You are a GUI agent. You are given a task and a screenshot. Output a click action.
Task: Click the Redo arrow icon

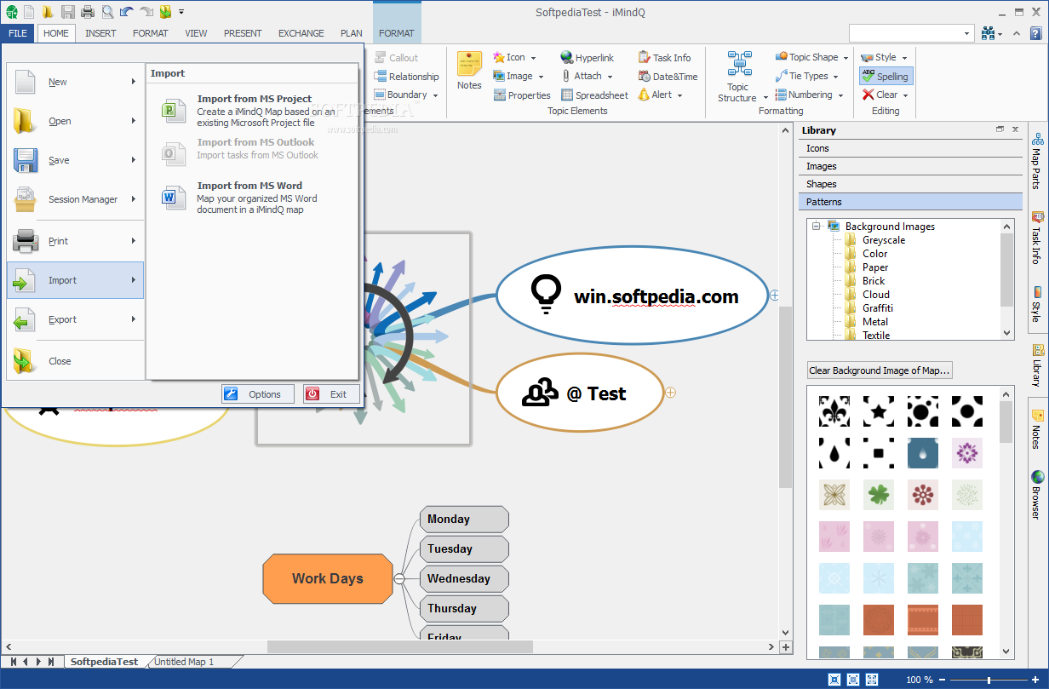tap(146, 11)
